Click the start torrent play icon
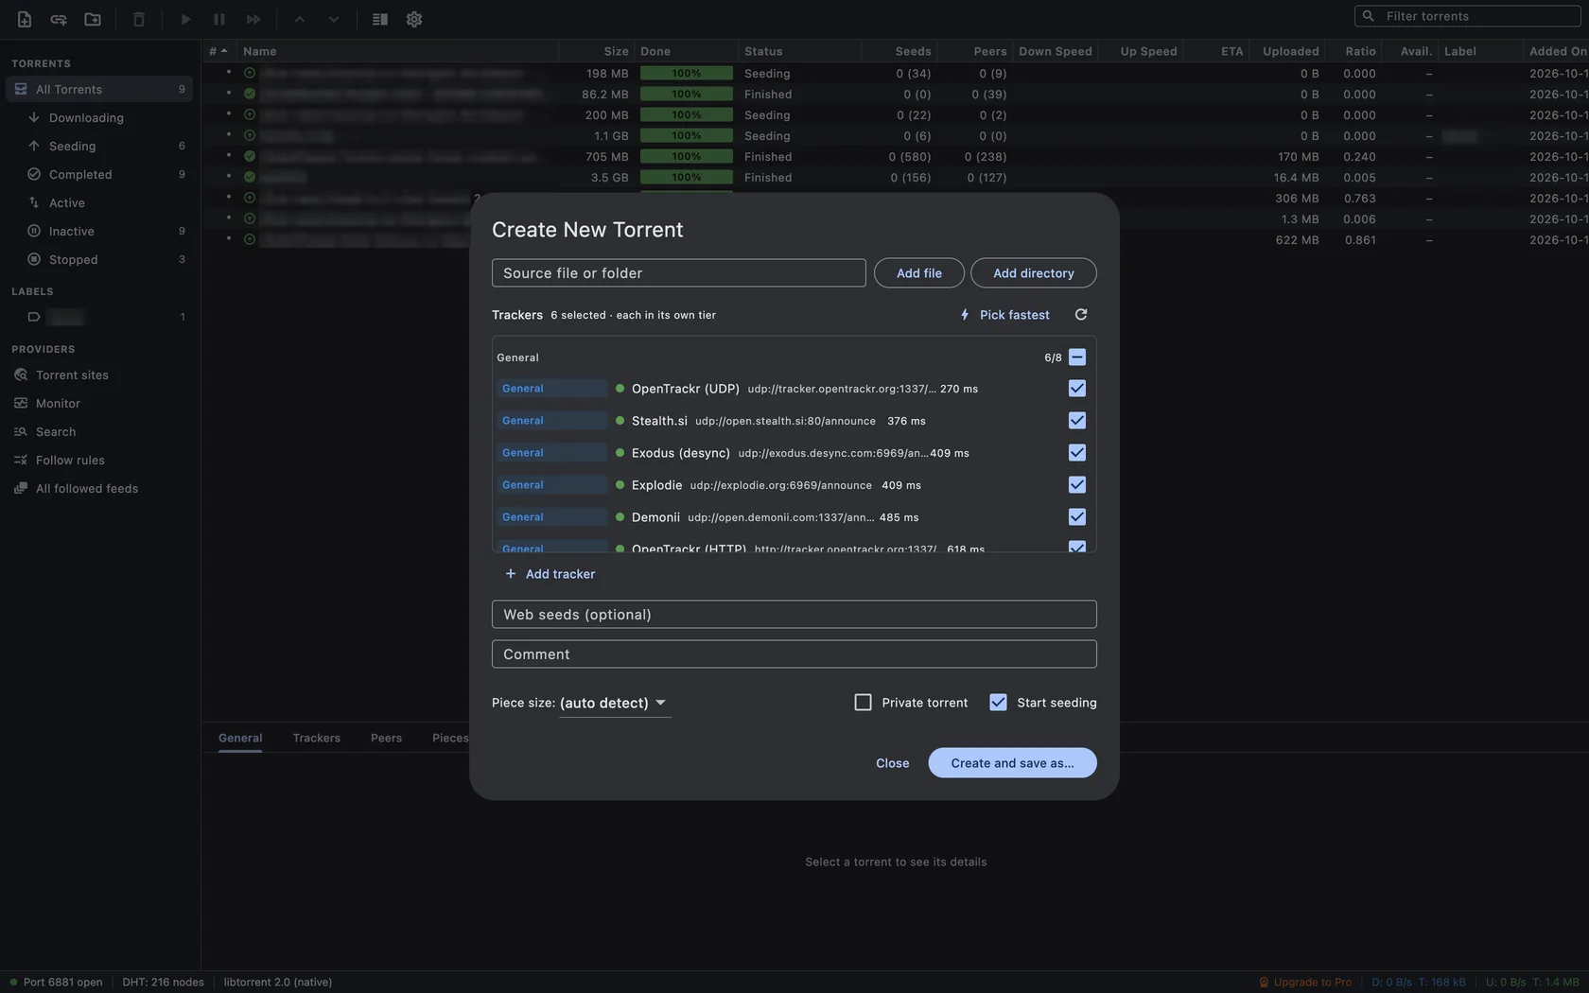This screenshot has height=993, width=1589. click(x=185, y=19)
